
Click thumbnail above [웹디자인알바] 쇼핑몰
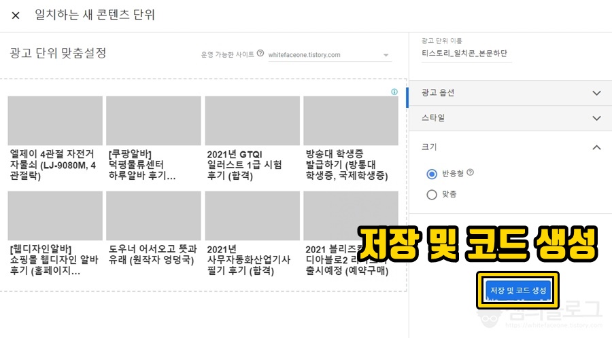point(55,216)
